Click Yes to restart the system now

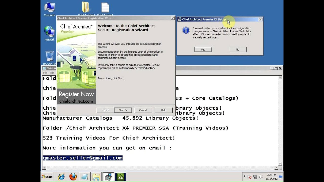(x=203, y=50)
